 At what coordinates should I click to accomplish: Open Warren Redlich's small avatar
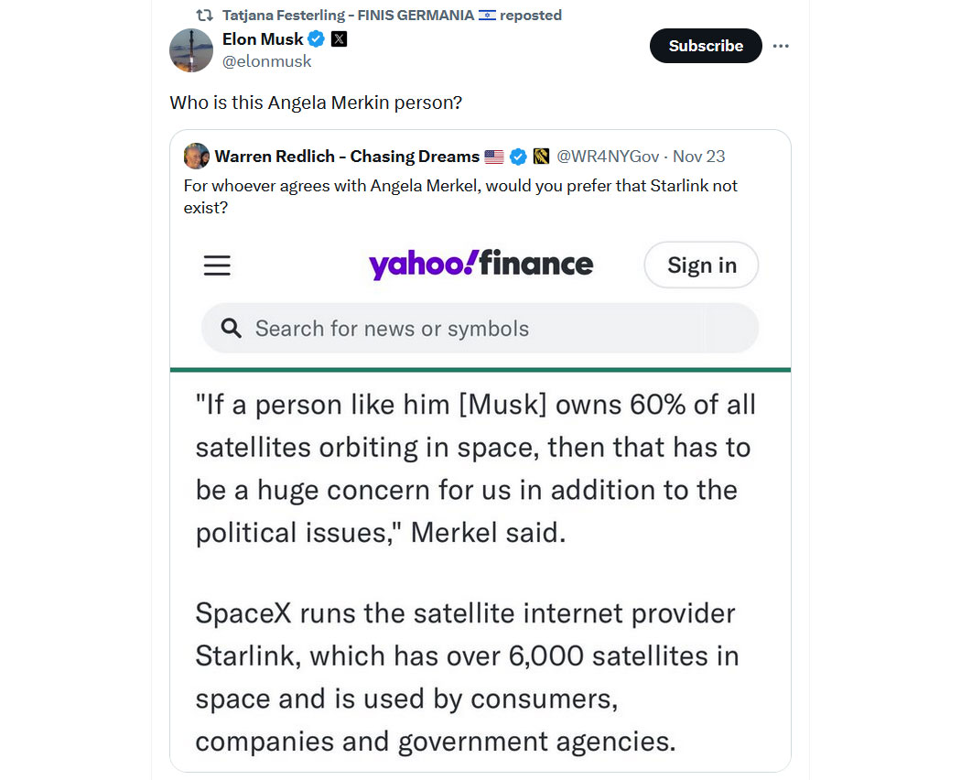coord(196,156)
